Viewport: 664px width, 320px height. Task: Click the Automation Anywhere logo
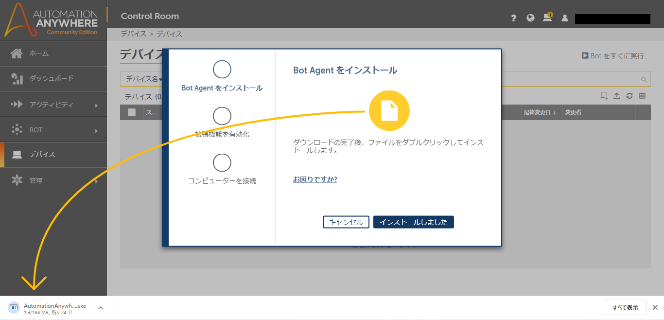tap(51, 20)
